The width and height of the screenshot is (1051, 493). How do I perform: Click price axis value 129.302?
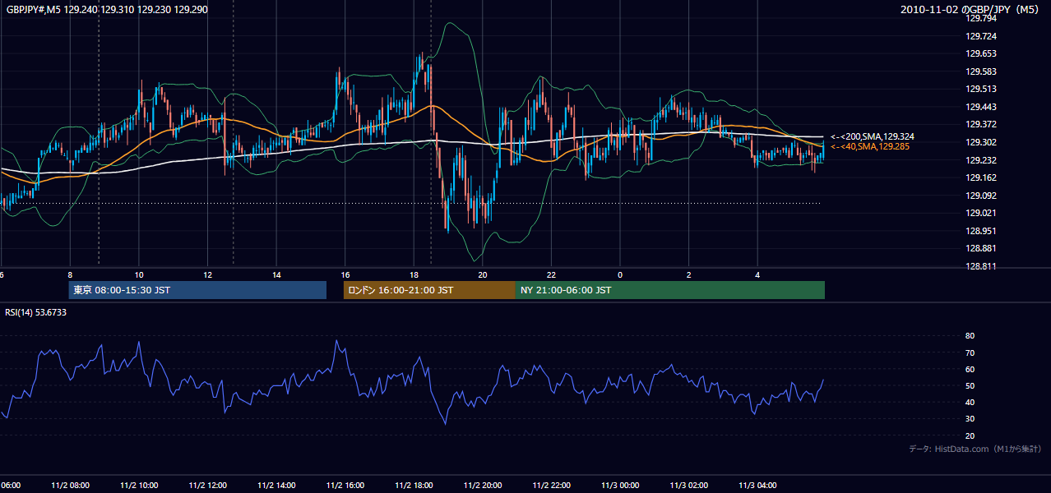coord(980,142)
